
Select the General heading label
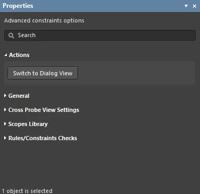pos(19,96)
